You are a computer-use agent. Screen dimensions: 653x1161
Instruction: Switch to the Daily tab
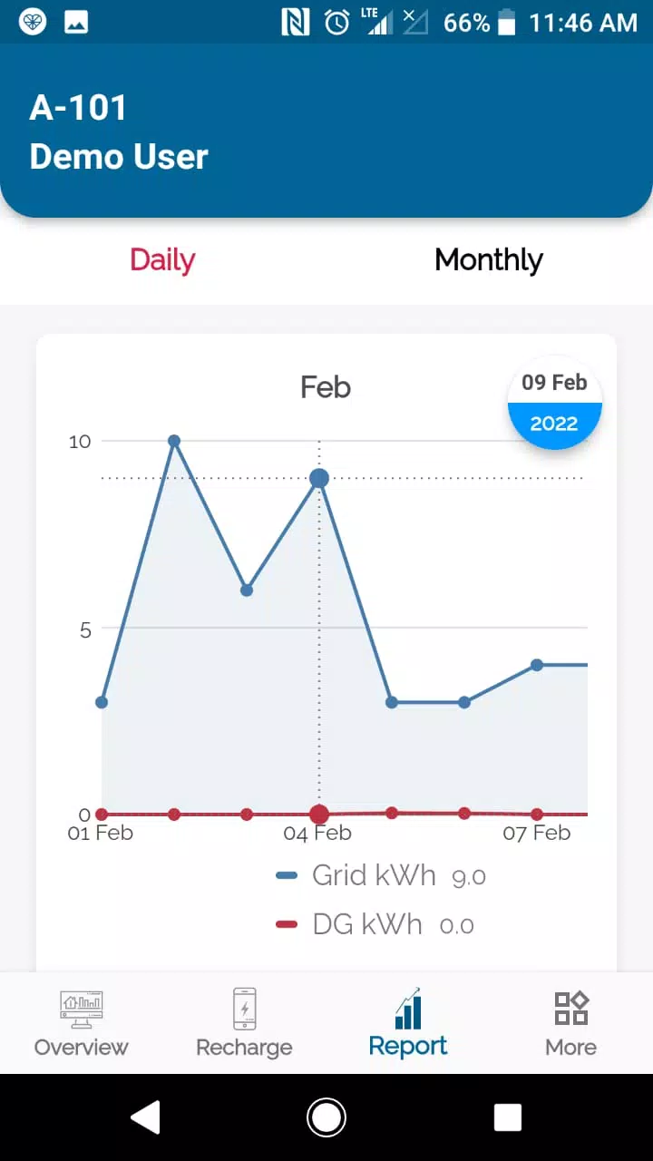[x=162, y=260]
